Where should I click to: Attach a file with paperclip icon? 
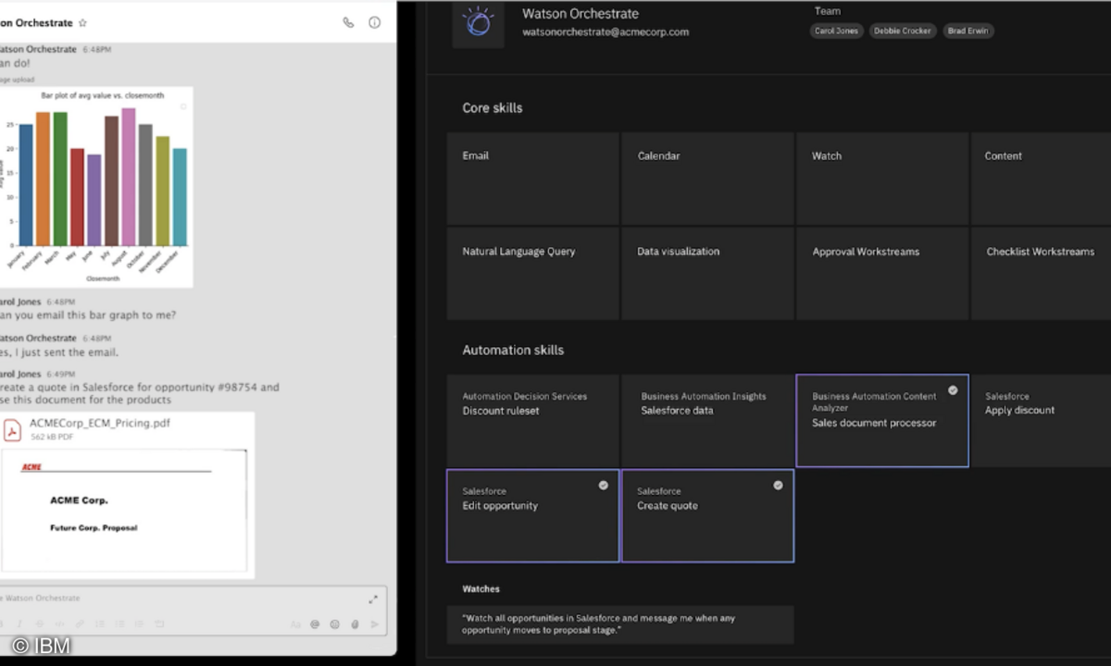click(355, 624)
